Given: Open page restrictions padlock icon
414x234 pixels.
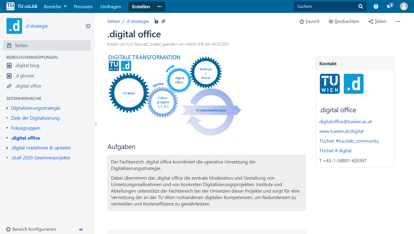Looking at the screenshot, I should click(156, 21).
